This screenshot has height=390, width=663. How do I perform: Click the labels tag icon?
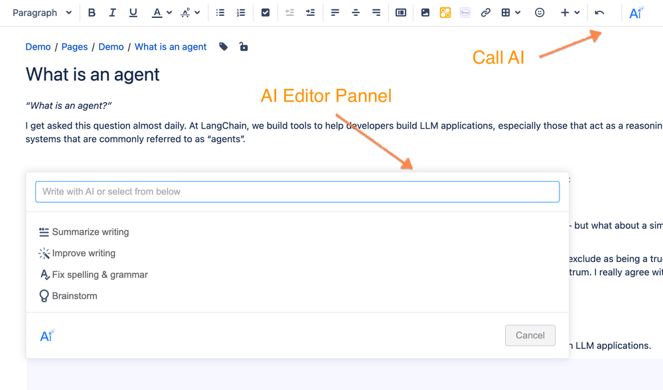click(223, 46)
